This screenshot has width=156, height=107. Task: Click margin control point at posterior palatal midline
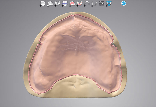point(75,74)
